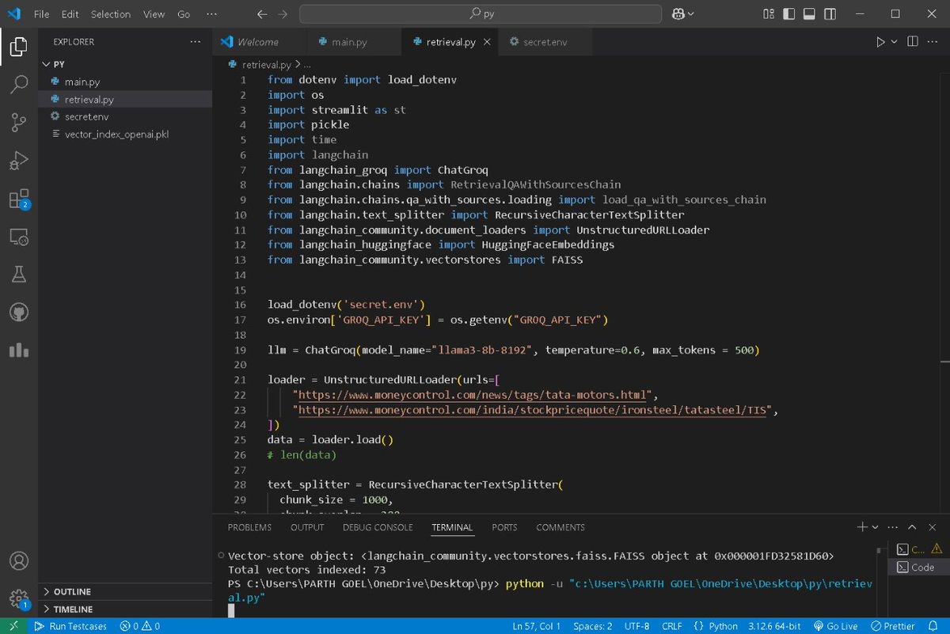Split the editor right
This screenshot has width=950, height=634.
pyautogui.click(x=913, y=42)
